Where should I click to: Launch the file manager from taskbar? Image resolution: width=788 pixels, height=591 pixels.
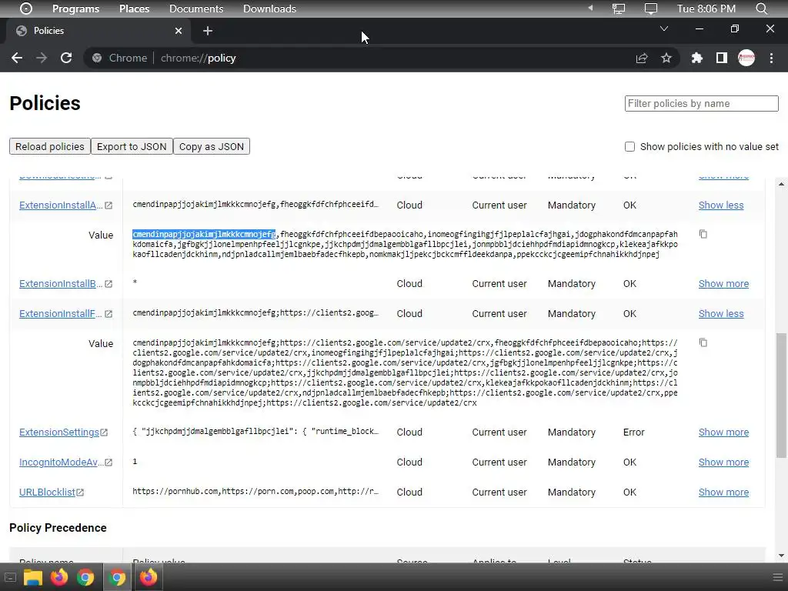(x=32, y=577)
